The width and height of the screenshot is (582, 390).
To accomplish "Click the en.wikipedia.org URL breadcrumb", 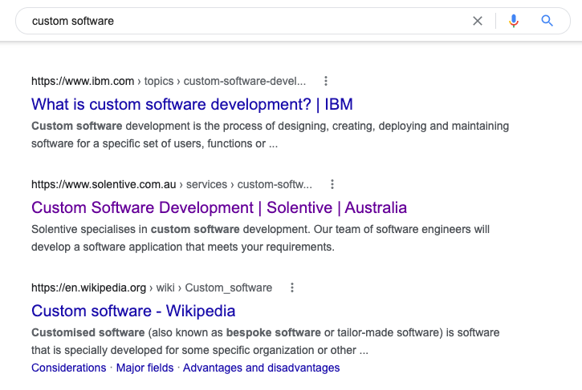I will (x=152, y=287).
